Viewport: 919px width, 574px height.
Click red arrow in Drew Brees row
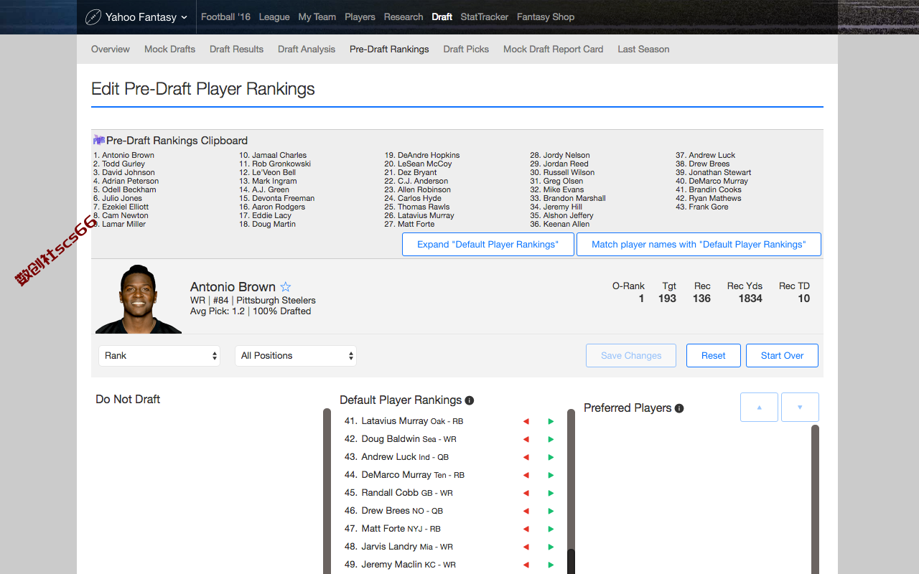(x=526, y=511)
